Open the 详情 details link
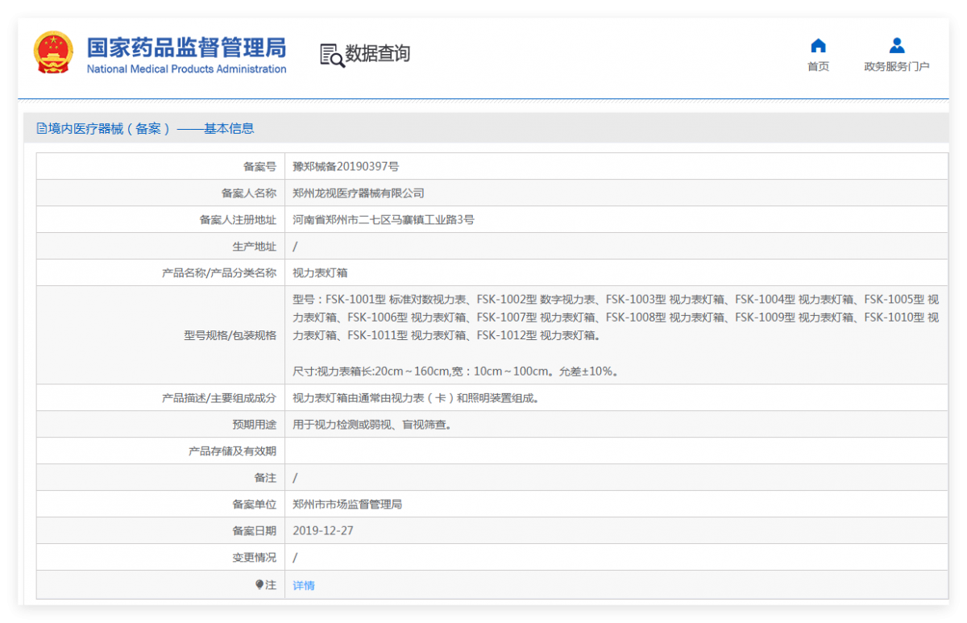 (304, 585)
